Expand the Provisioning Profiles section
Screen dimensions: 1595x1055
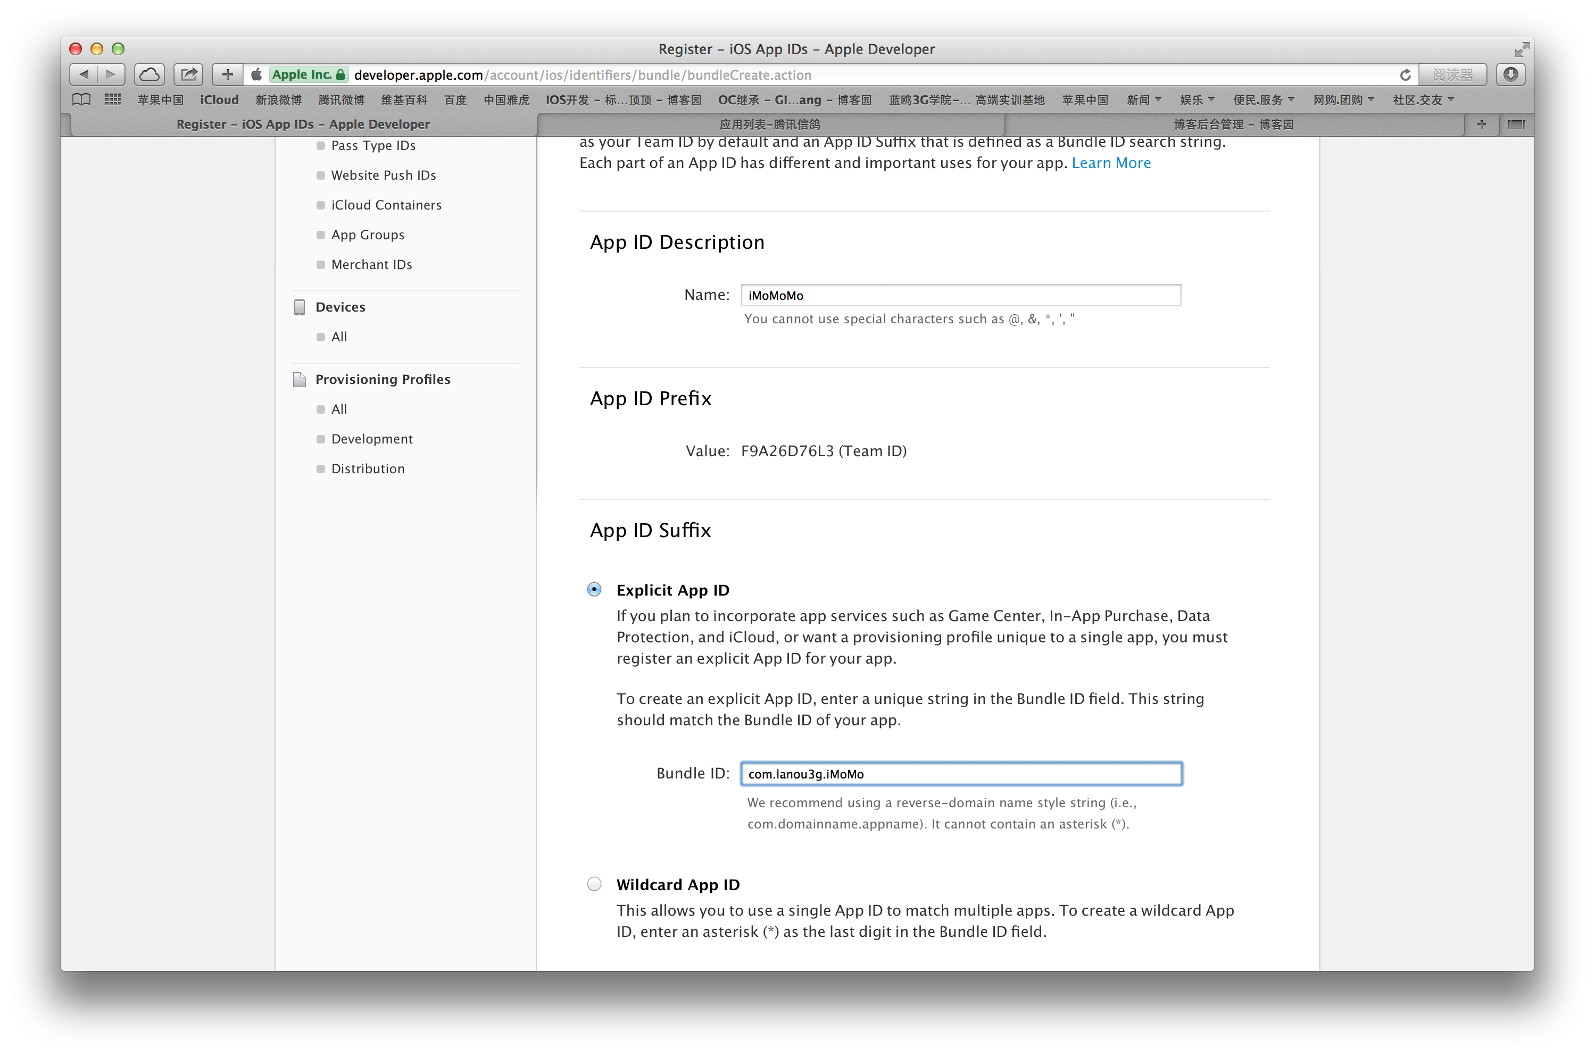tap(384, 379)
